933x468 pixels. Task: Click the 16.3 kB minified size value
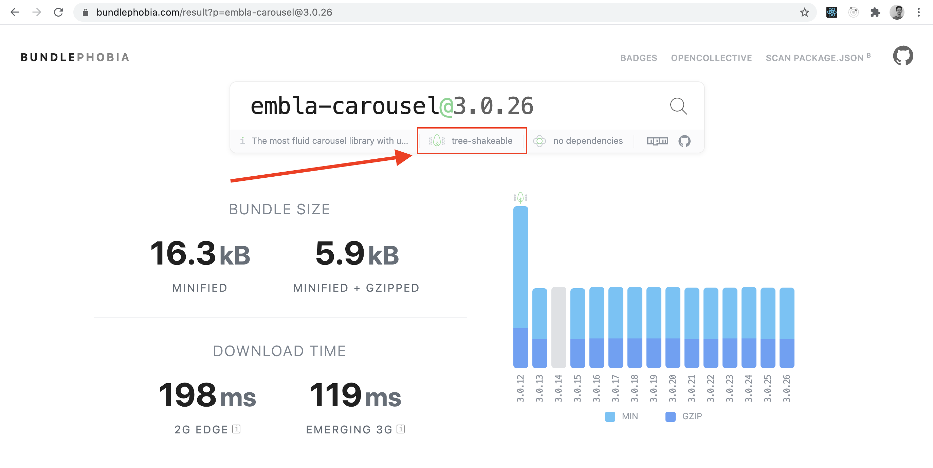click(200, 253)
